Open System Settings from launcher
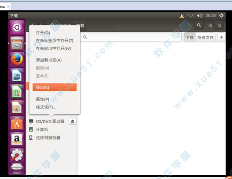This screenshot has width=232, height=179. 17,155
